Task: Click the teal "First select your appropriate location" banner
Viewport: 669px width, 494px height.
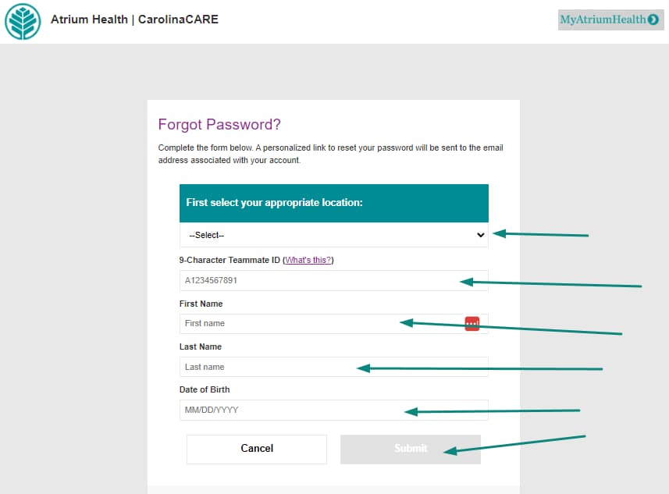Action: (x=333, y=203)
